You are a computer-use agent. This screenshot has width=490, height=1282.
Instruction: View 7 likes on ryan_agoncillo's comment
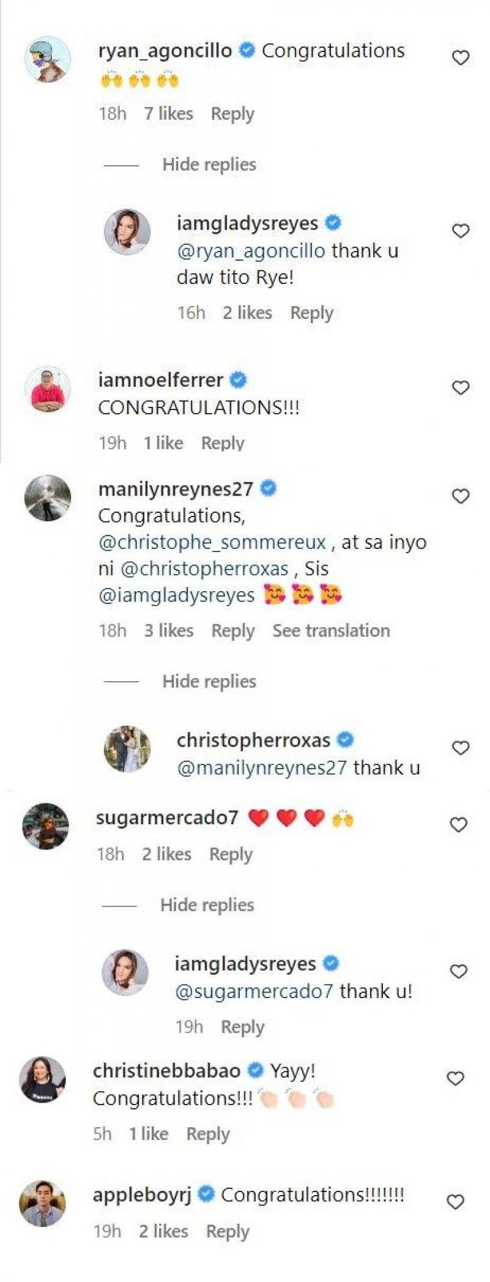click(168, 114)
